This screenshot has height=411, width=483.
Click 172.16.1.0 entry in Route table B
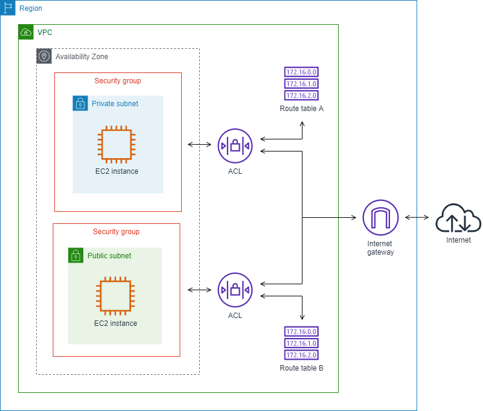[301, 343]
